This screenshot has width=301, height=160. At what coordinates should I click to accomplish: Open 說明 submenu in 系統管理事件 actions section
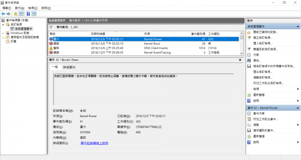coord(273,101)
